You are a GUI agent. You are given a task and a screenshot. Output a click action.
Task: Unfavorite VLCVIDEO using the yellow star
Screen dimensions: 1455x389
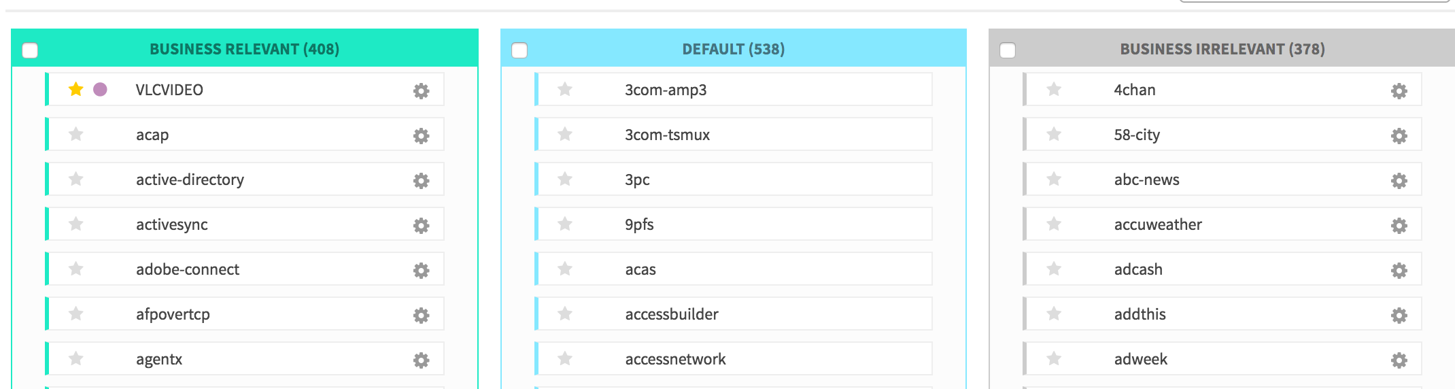[76, 89]
